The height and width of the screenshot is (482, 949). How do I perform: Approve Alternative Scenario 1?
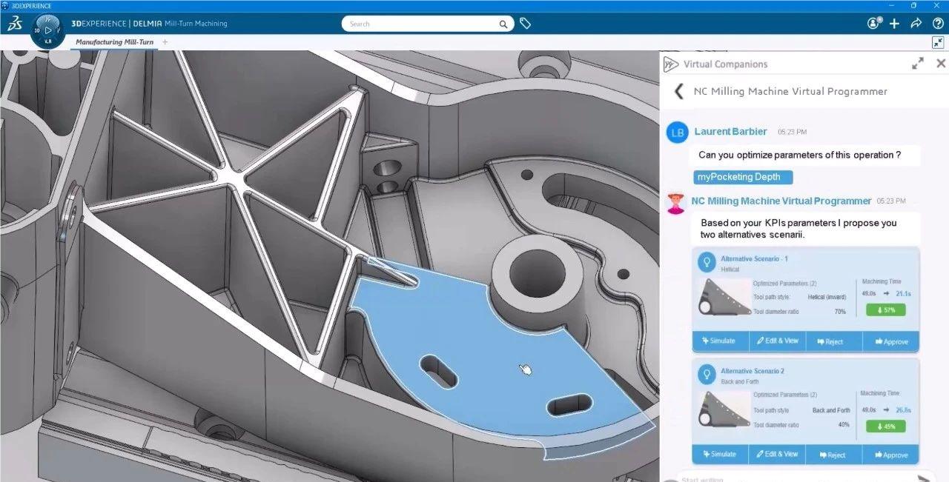click(891, 342)
